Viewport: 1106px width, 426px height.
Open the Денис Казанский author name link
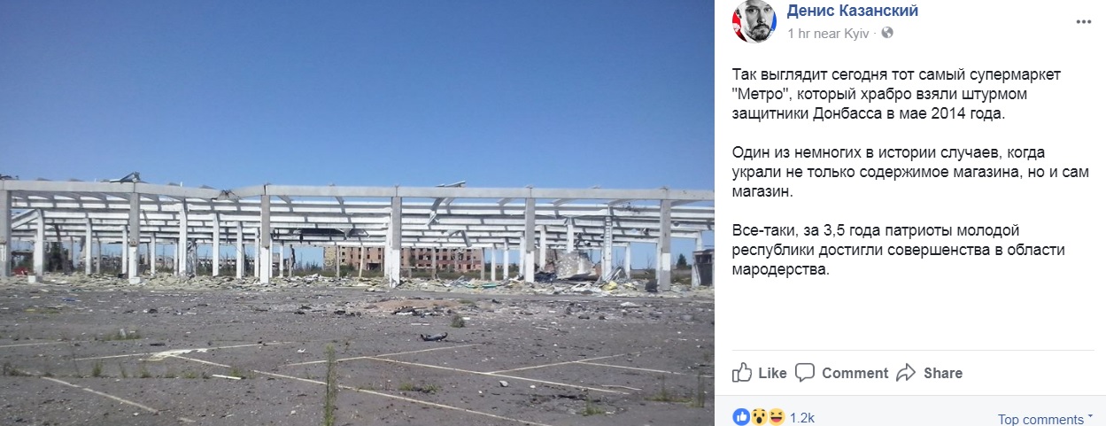click(x=853, y=11)
